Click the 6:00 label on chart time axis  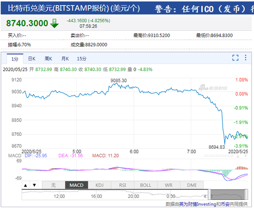click(x=134, y=151)
